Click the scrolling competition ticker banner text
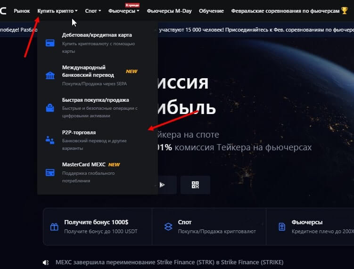The width and height of the screenshot is (354, 269). (255, 30)
